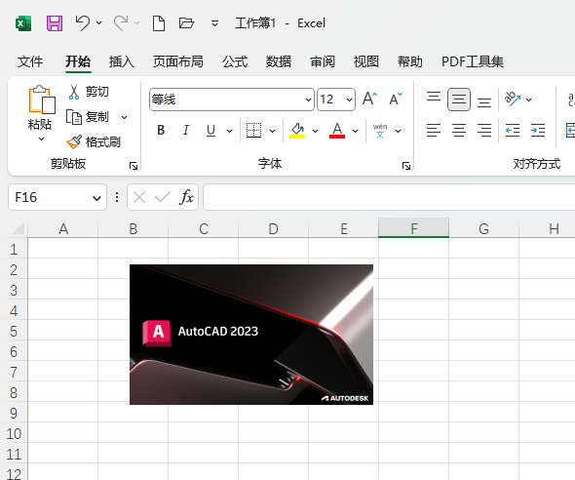Expand the 复制 dropdown arrow
The height and width of the screenshot is (480, 575).
pos(125,117)
